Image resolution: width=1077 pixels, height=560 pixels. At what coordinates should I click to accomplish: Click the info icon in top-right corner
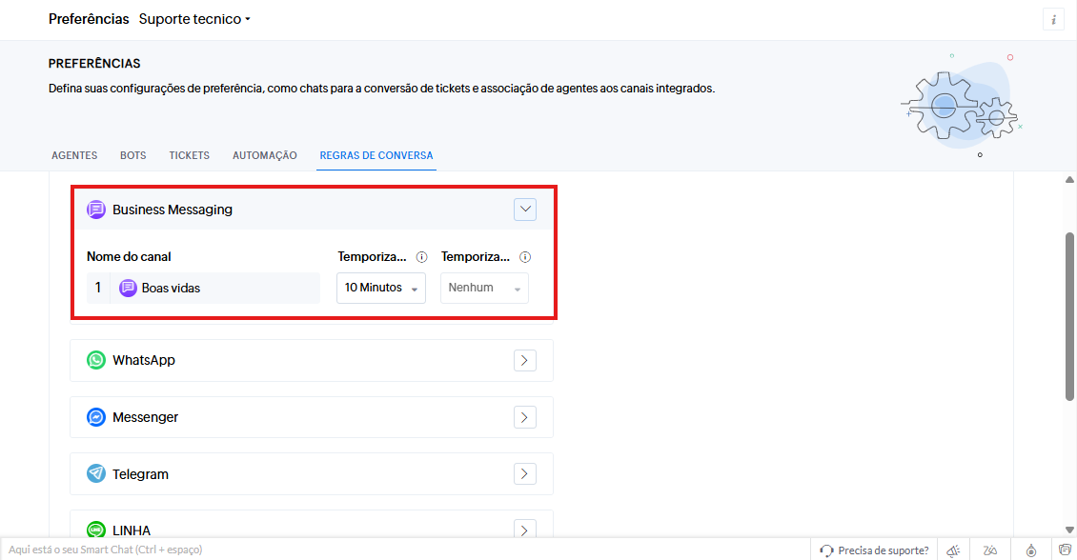click(1053, 20)
